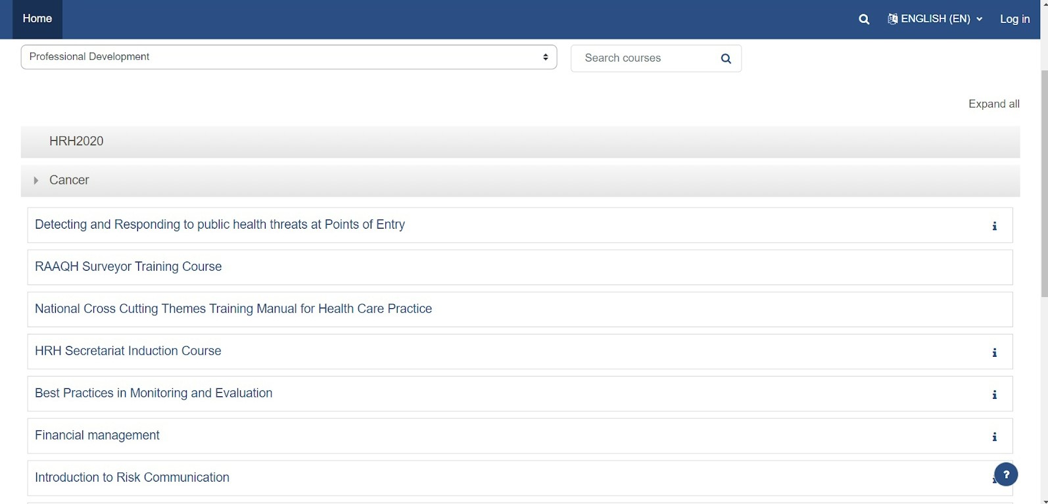Viewport: 1048px width, 504px height.
Task: Open info icon for Detecting and Responding course
Action: pyautogui.click(x=994, y=226)
